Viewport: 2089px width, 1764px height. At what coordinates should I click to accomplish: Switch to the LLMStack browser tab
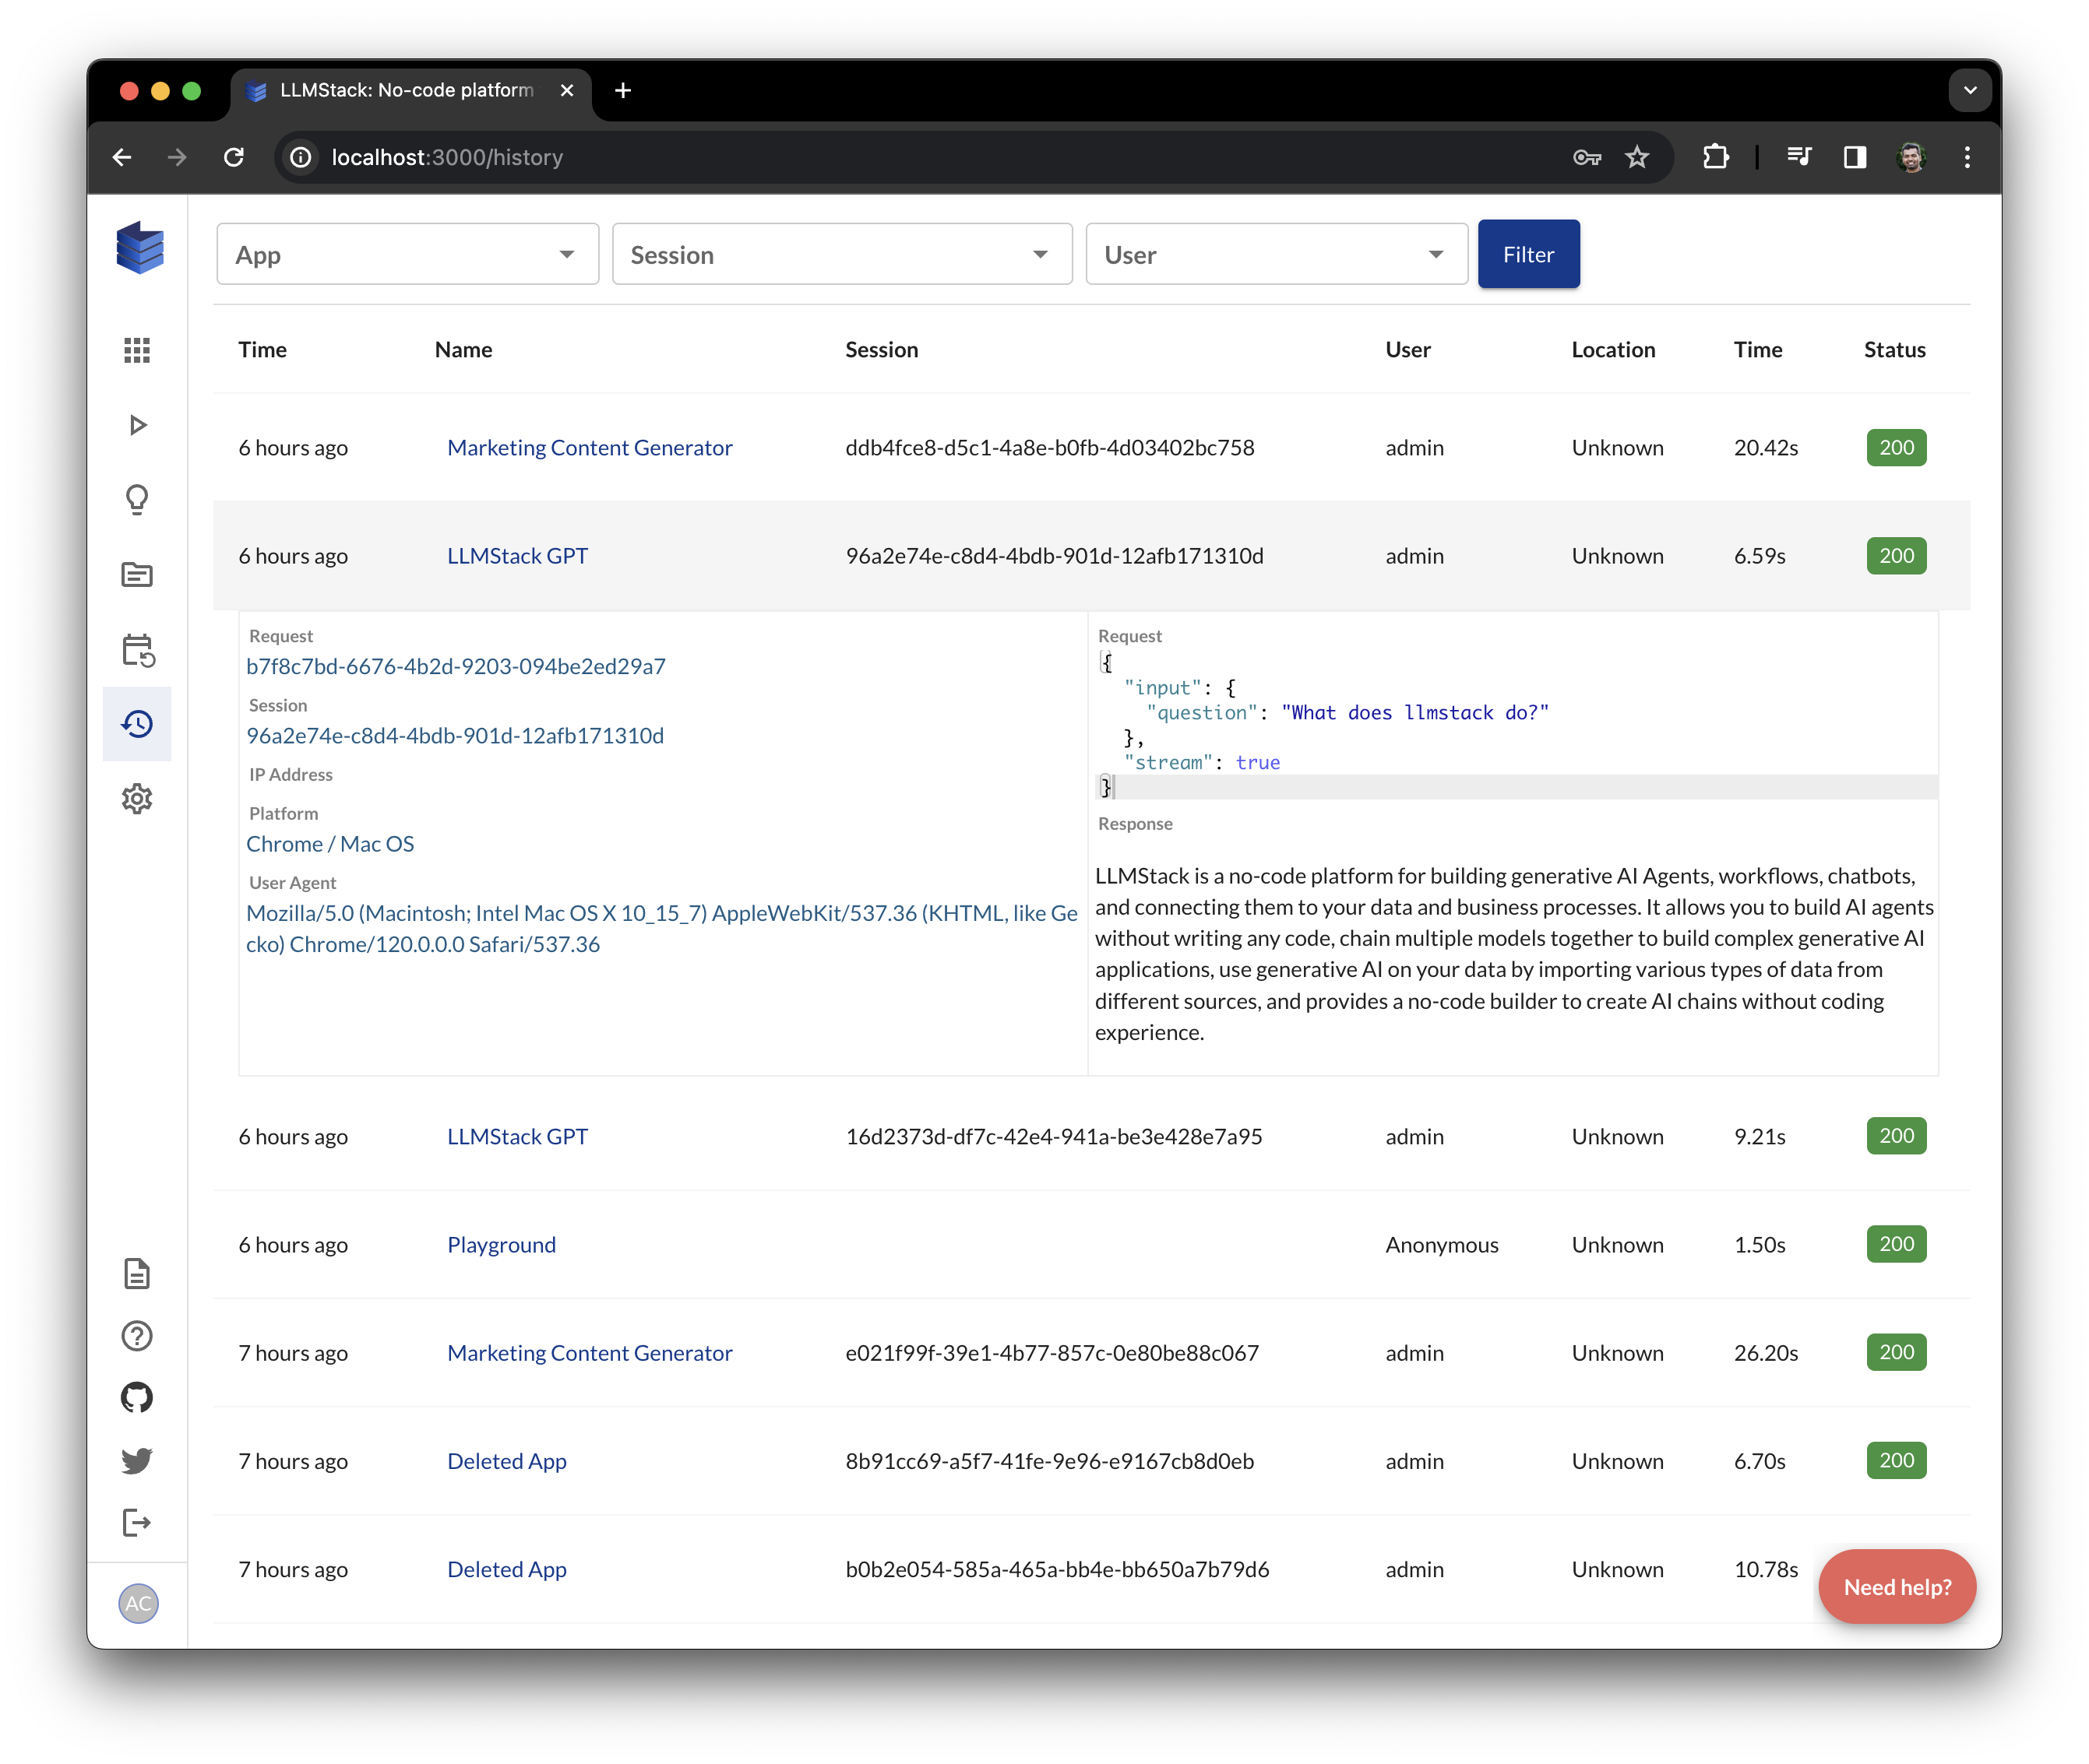(407, 90)
